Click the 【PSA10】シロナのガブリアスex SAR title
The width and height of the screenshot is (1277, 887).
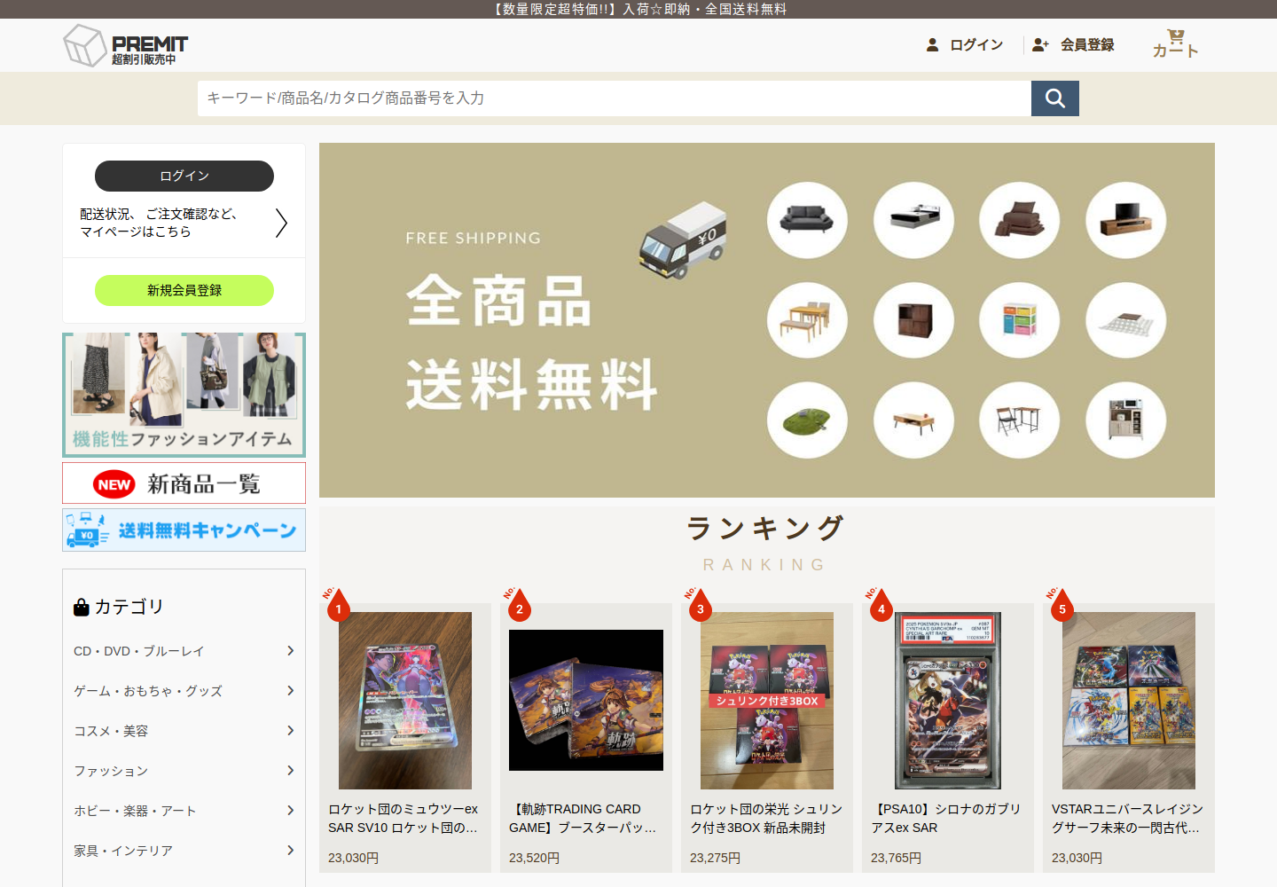(x=946, y=818)
